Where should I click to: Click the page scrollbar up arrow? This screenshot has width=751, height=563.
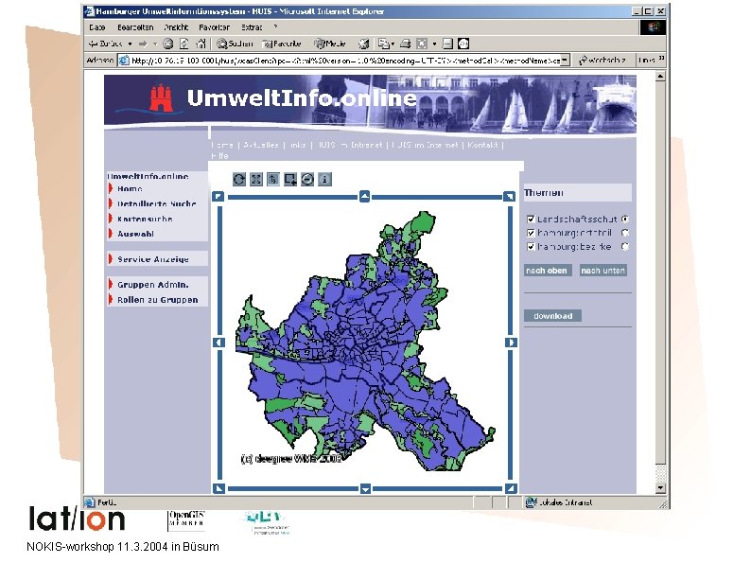point(660,77)
